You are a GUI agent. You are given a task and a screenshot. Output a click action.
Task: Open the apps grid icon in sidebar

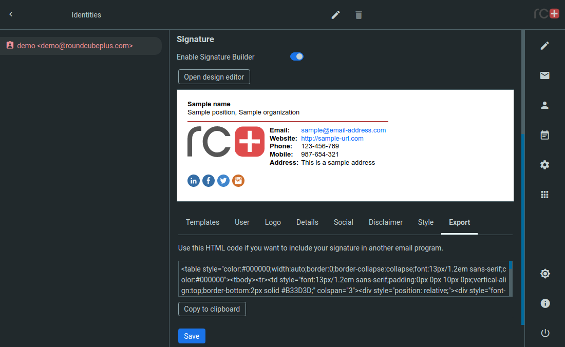tap(545, 195)
